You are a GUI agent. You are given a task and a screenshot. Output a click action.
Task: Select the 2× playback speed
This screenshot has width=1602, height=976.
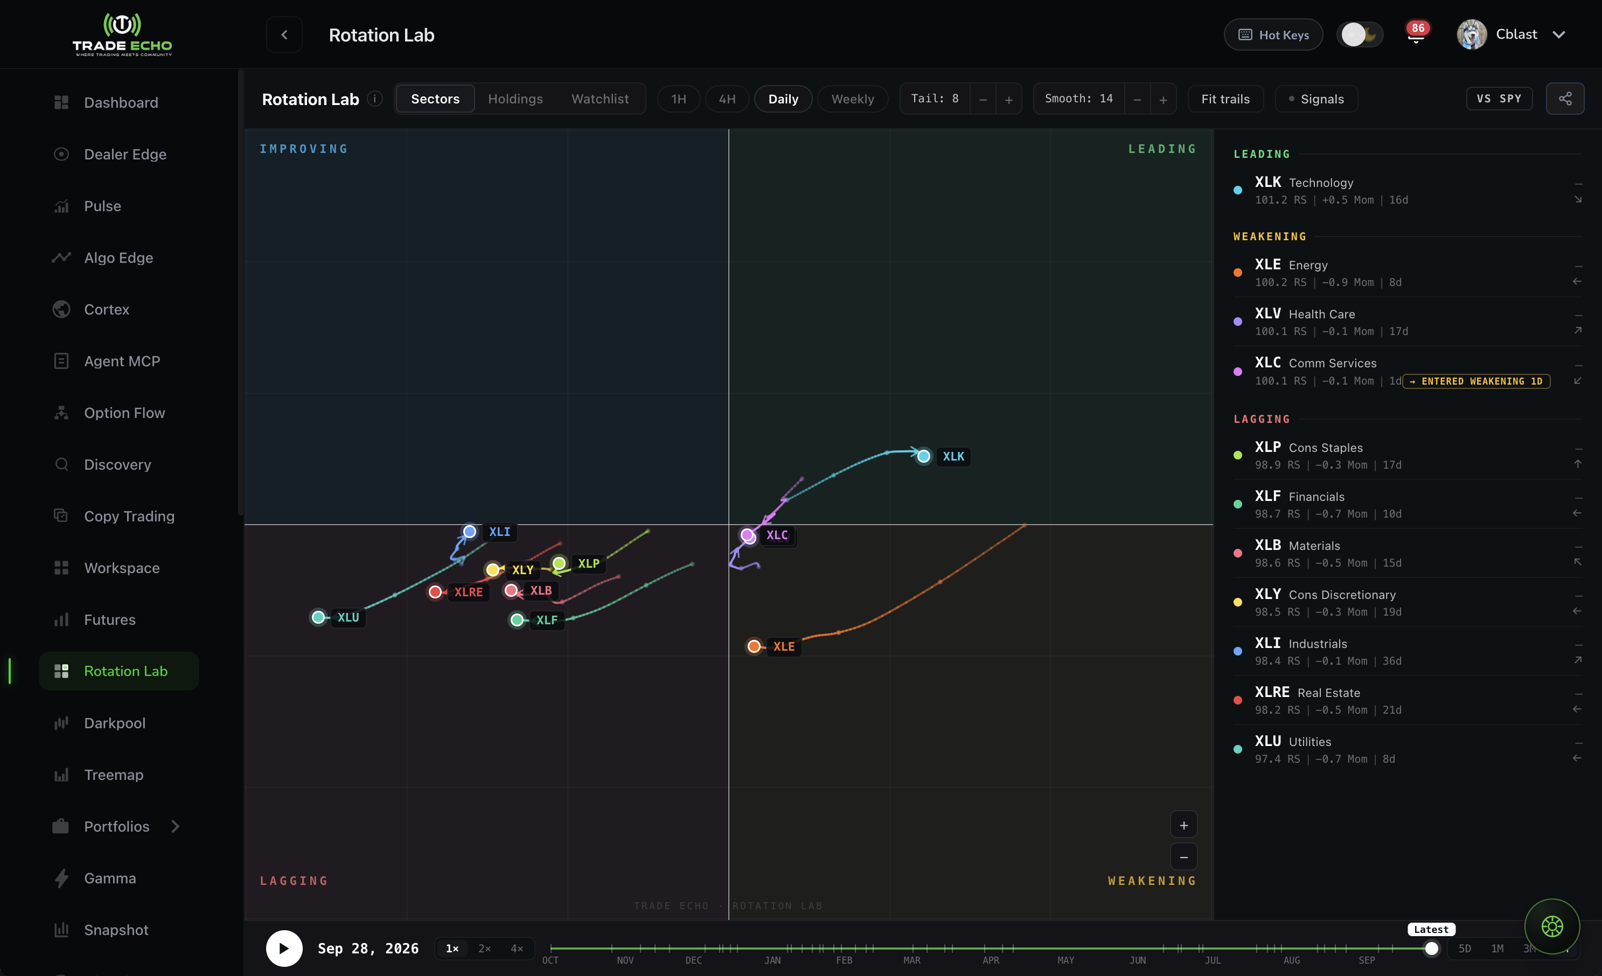[484, 948]
